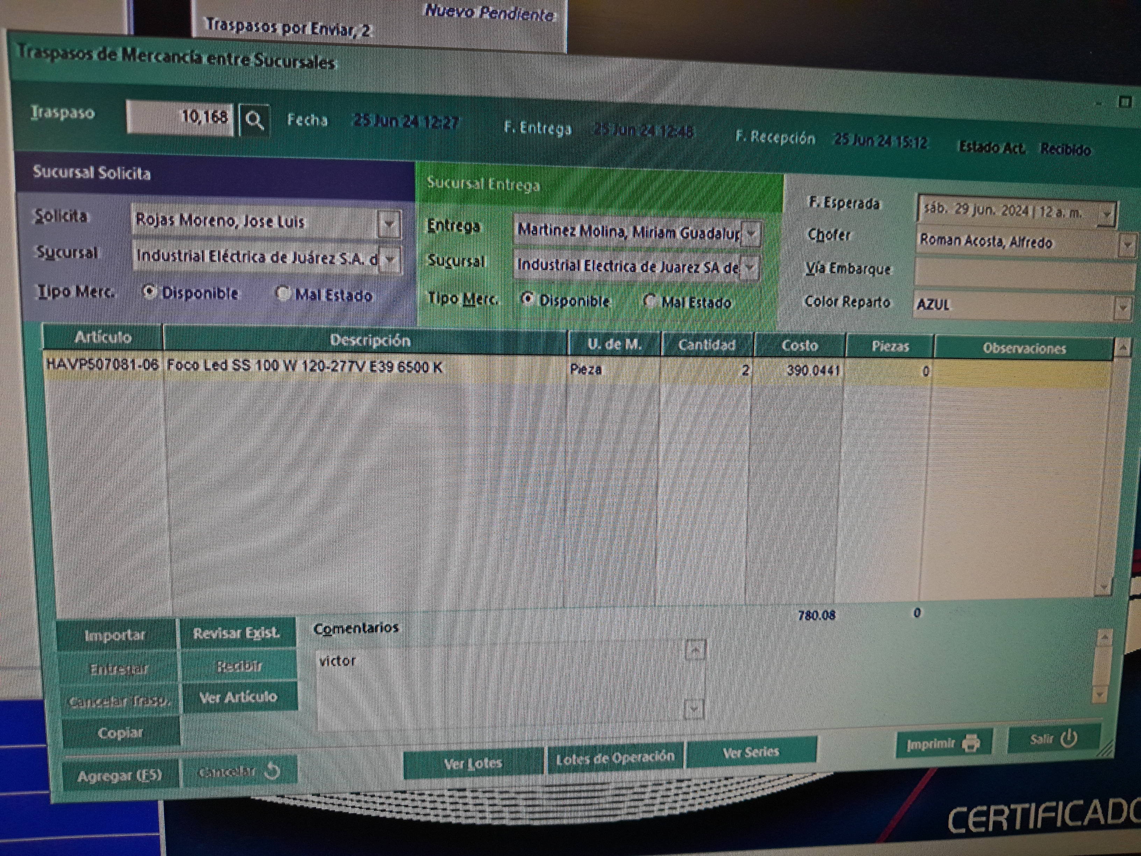Click the Artículo column header
Viewport: 1141px width, 856px height.
coord(103,337)
